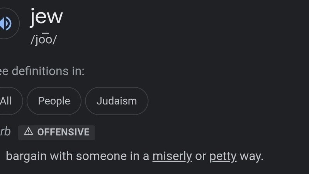Select the People definitions filter chip
The height and width of the screenshot is (174, 309).
54,101
